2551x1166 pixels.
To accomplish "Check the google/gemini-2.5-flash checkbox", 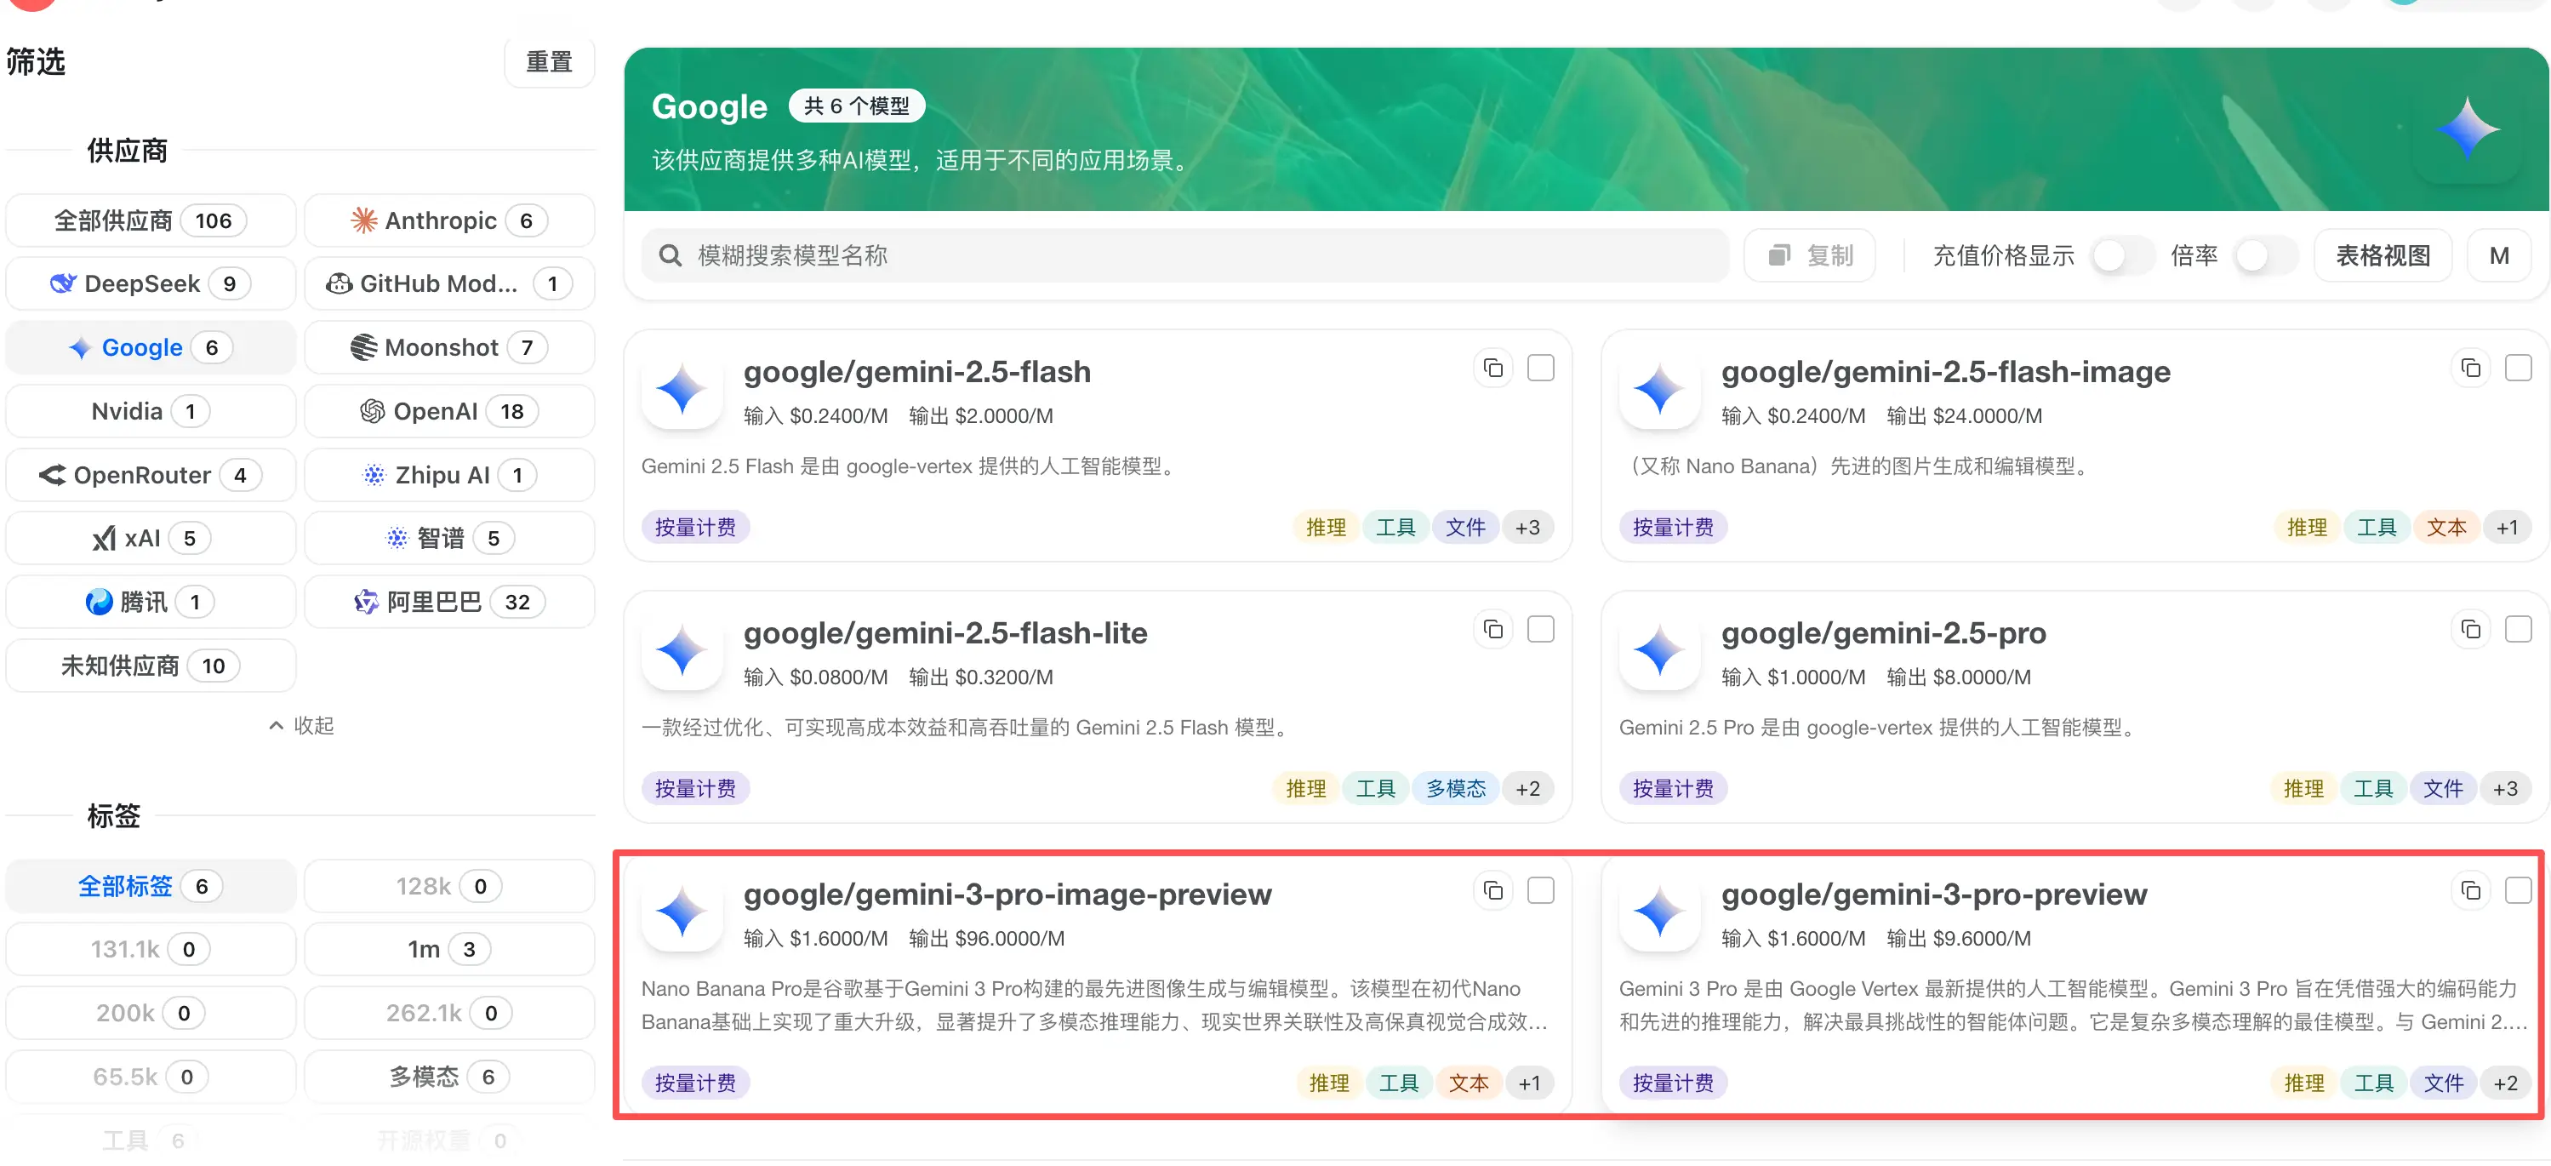I will click(x=1540, y=369).
